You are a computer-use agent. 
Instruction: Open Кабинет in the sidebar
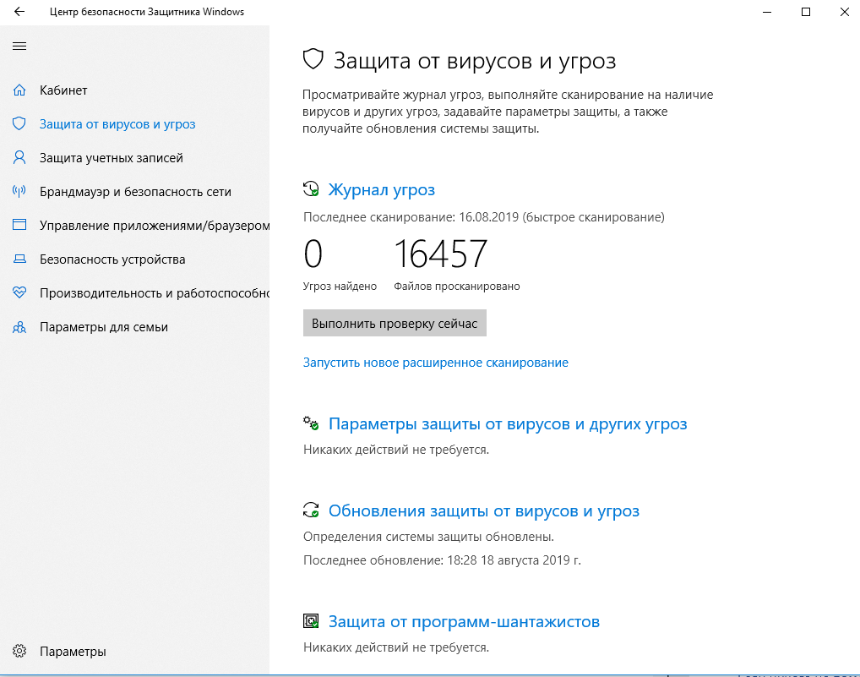tap(63, 90)
